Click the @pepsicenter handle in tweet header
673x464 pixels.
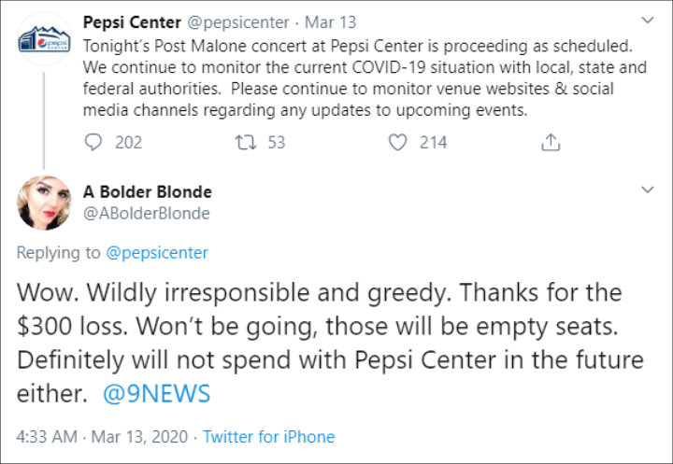[x=238, y=22]
